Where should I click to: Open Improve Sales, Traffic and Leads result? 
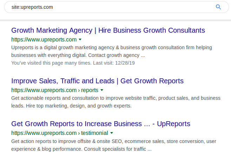pos(97,81)
